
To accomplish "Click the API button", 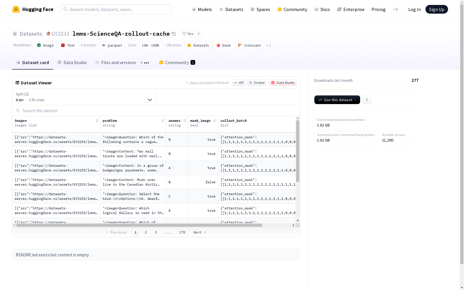I will pyautogui.click(x=239, y=83).
